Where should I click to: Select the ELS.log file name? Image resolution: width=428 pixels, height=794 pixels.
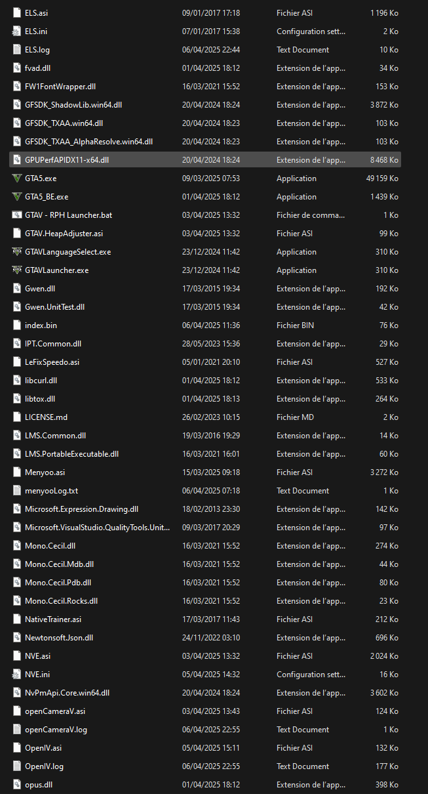37,49
